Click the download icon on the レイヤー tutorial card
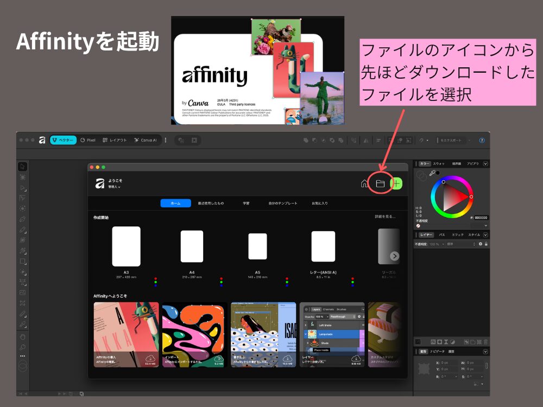Image resolution: width=543 pixels, height=407 pixels. (x=356, y=358)
